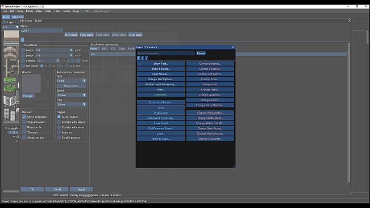370x208 pixels.
Task: Select Control Self Switch... command
Action: pos(210,74)
